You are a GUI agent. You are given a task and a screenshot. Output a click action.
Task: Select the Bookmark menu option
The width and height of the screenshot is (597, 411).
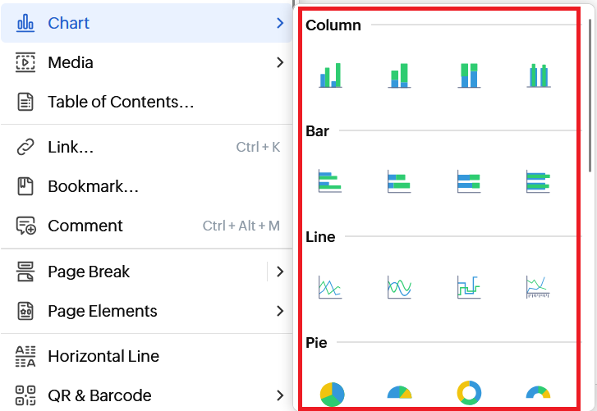point(93,186)
